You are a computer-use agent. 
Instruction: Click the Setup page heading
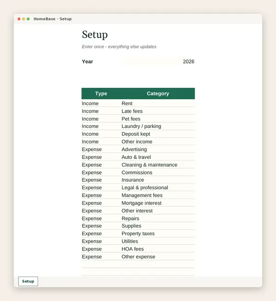click(x=95, y=34)
